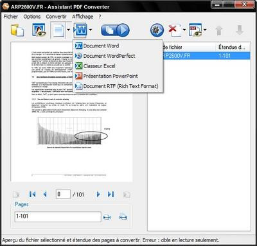
Task: Expand the dropdown arrow beside the red X icon
Action: [184, 30]
